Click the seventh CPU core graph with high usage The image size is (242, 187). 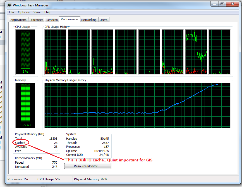[196, 52]
